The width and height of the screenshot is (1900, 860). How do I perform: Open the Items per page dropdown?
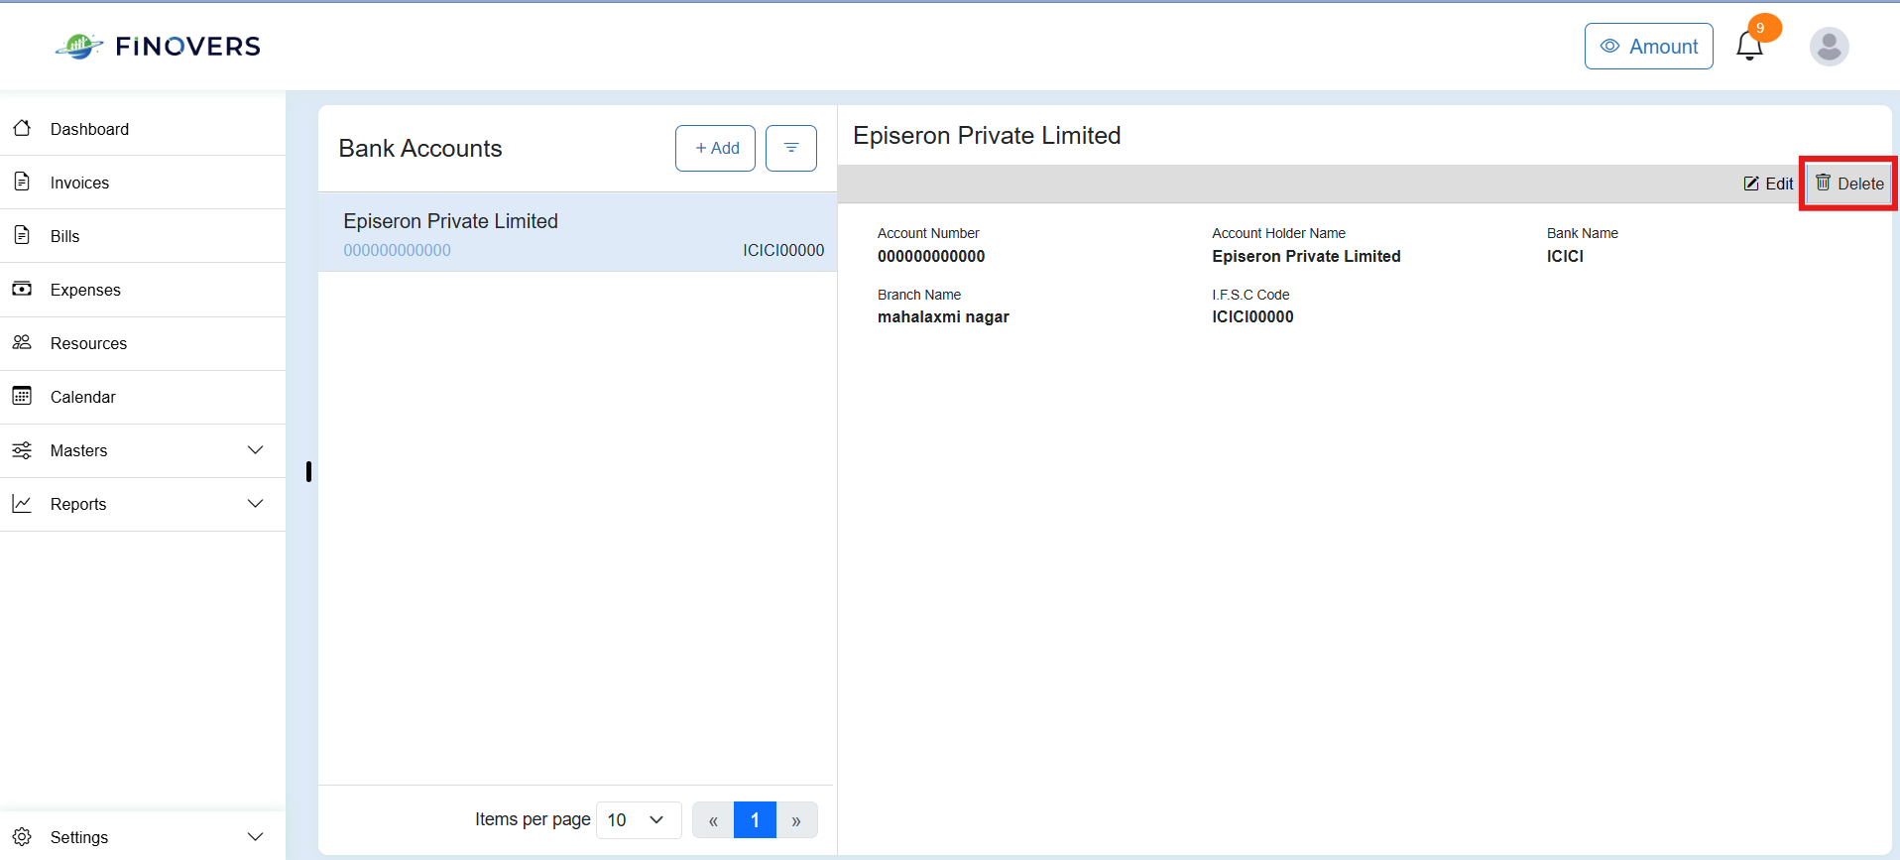point(639,820)
